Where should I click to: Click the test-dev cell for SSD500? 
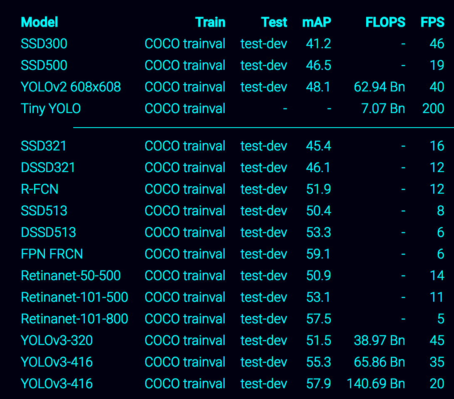coord(263,65)
